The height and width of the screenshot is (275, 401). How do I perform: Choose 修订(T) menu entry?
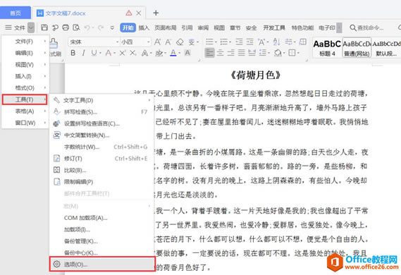point(101,159)
